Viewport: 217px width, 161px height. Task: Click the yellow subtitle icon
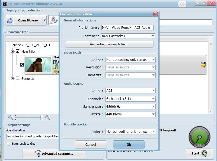pyautogui.click(x=56, y=72)
